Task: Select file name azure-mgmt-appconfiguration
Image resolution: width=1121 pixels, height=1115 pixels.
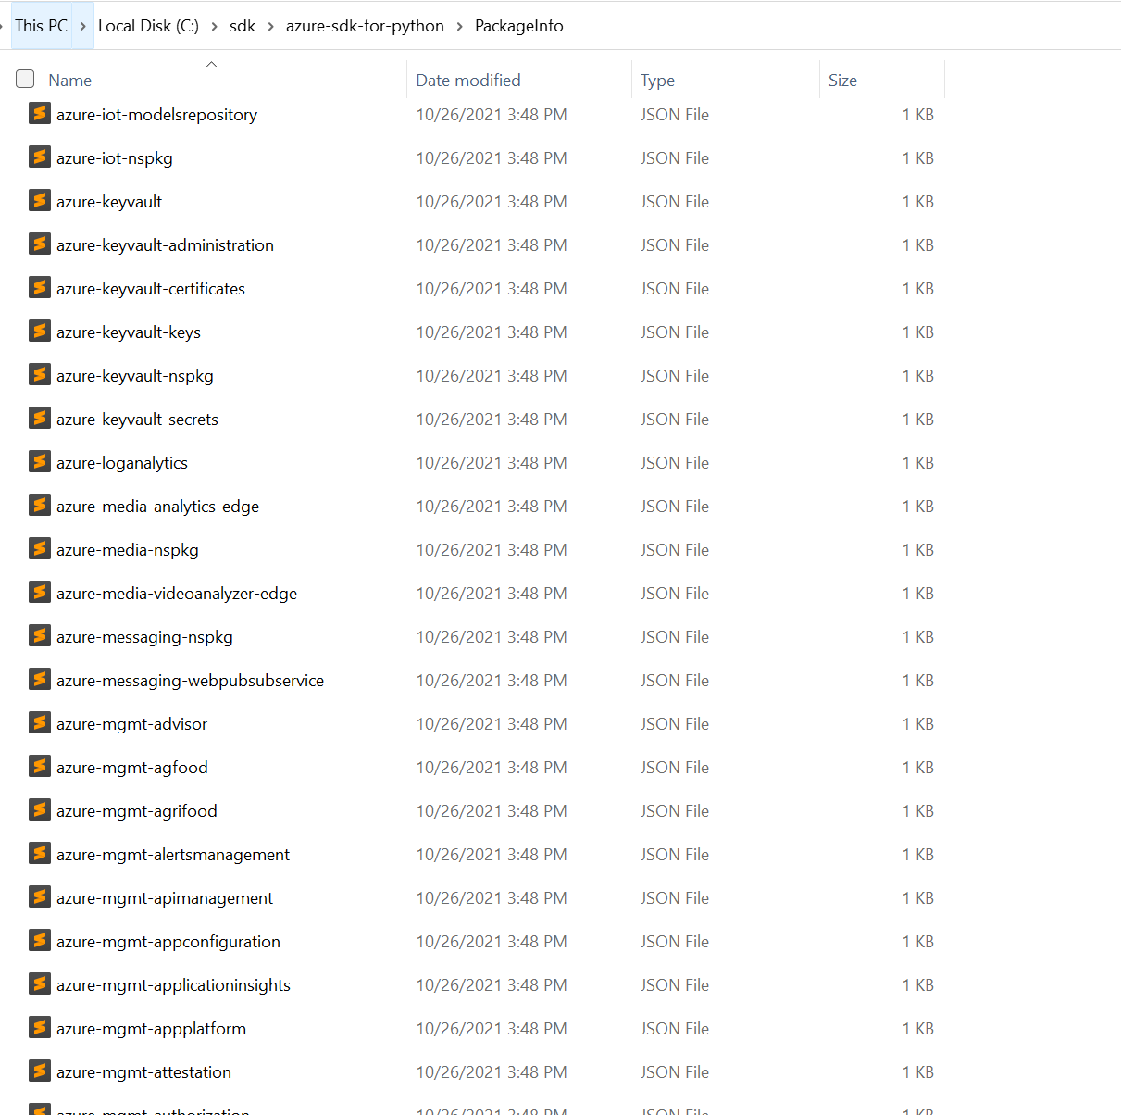Action: point(168,942)
